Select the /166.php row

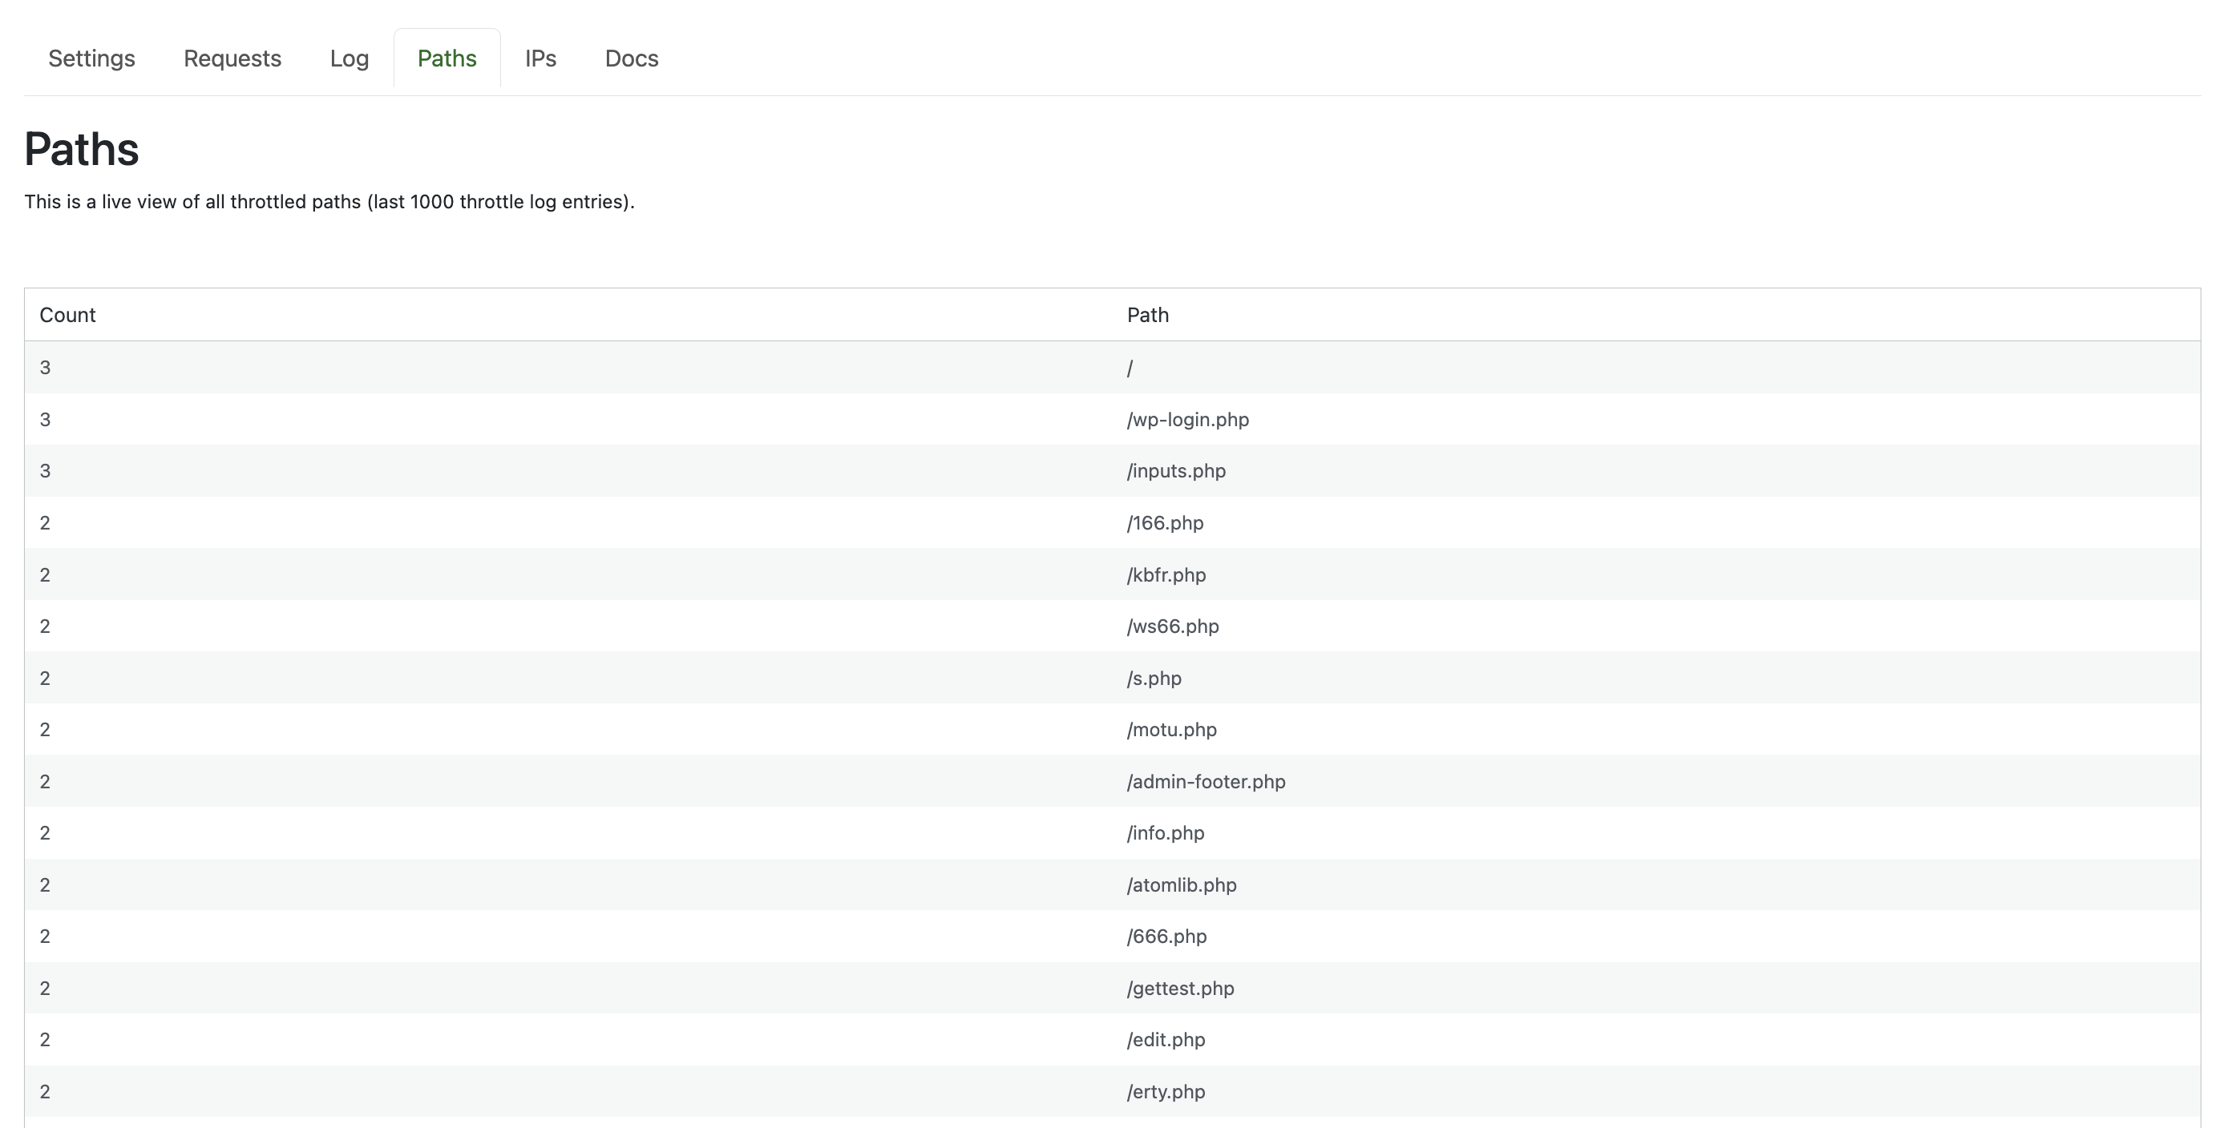1165,522
